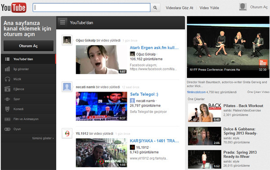Click small Oğuz Gökalp icon beside channel name
Image resolution: width=270 pixels, height=170 pixels.
pyautogui.click(x=132, y=54)
